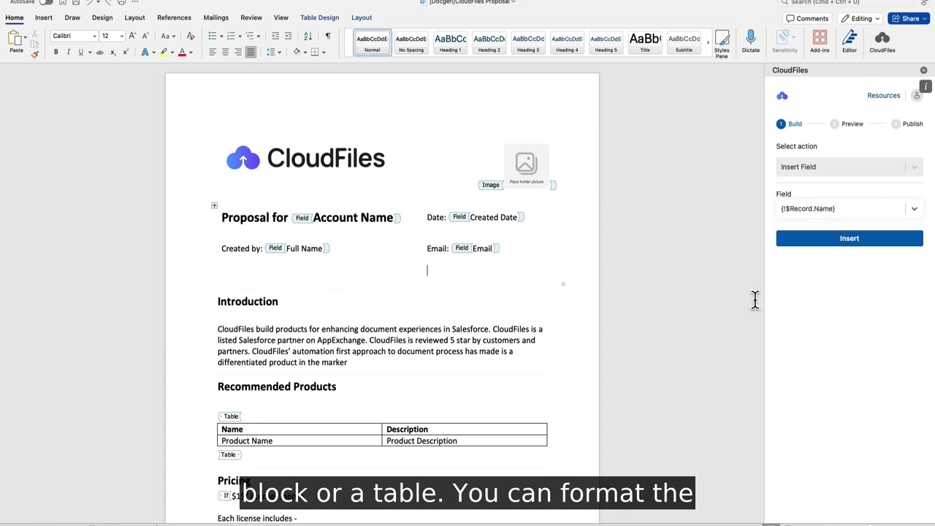Open the Styles Pane
The height and width of the screenshot is (526, 935).
pos(722,44)
